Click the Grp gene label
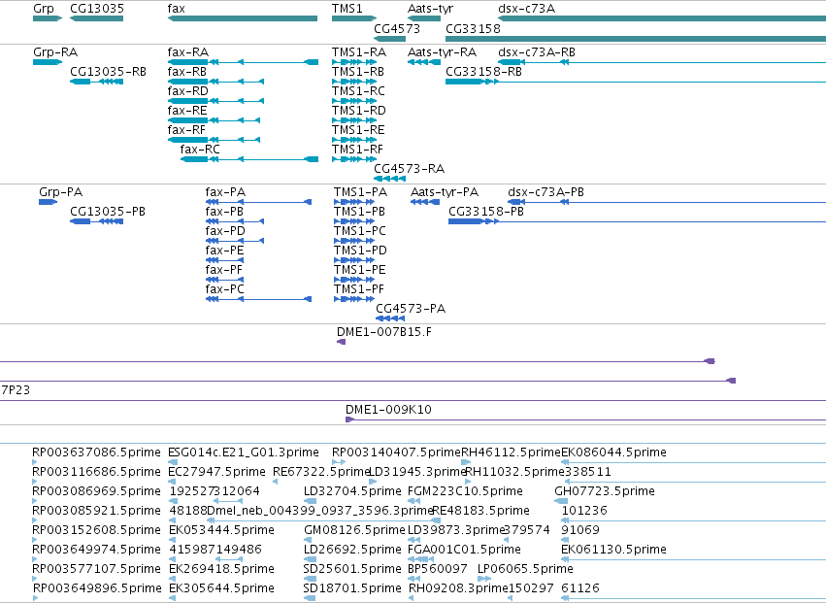 coord(44,9)
